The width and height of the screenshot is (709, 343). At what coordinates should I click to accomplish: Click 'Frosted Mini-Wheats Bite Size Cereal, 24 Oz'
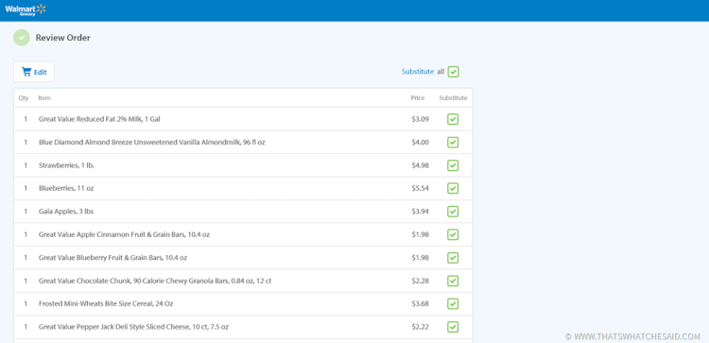coord(106,303)
